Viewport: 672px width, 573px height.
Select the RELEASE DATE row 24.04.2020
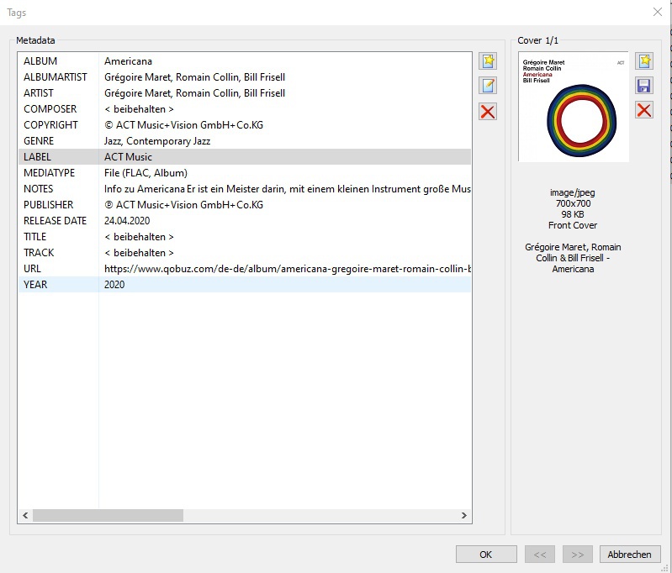tap(245, 221)
